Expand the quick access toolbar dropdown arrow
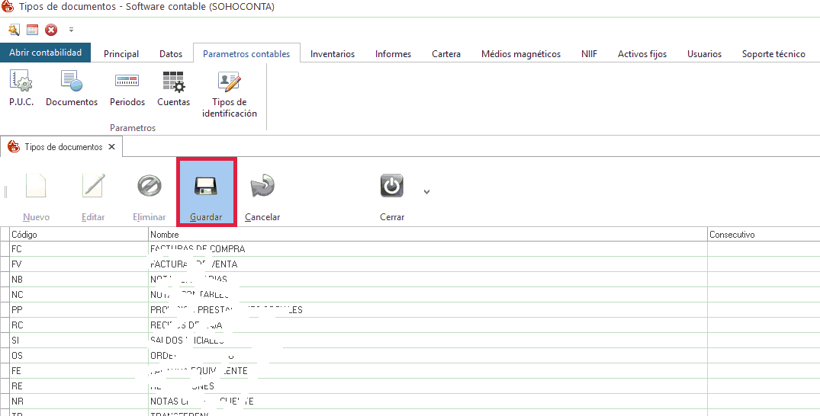This screenshot has height=416, width=820. (x=71, y=30)
